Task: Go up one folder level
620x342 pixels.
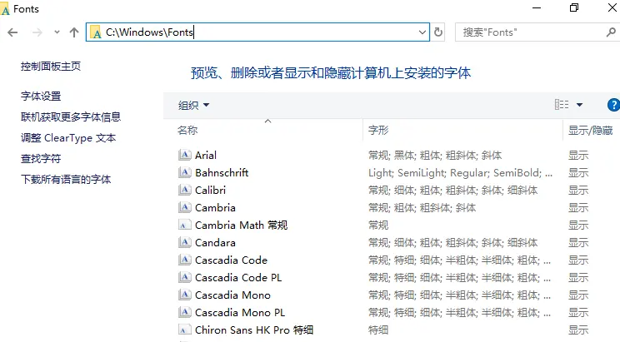Action: (x=74, y=32)
